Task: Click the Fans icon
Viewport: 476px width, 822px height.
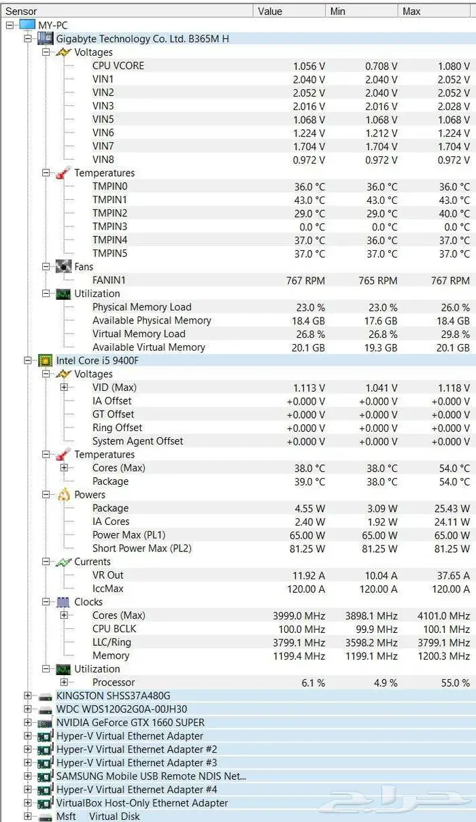Action: click(x=63, y=267)
